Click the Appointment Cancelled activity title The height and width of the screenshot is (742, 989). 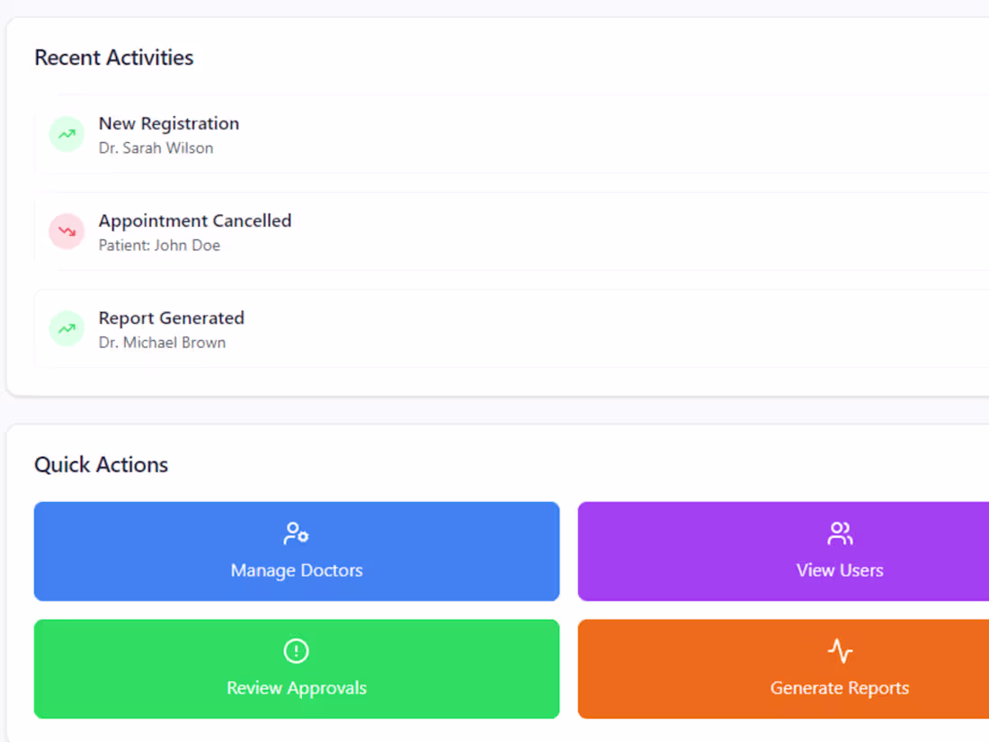click(195, 220)
